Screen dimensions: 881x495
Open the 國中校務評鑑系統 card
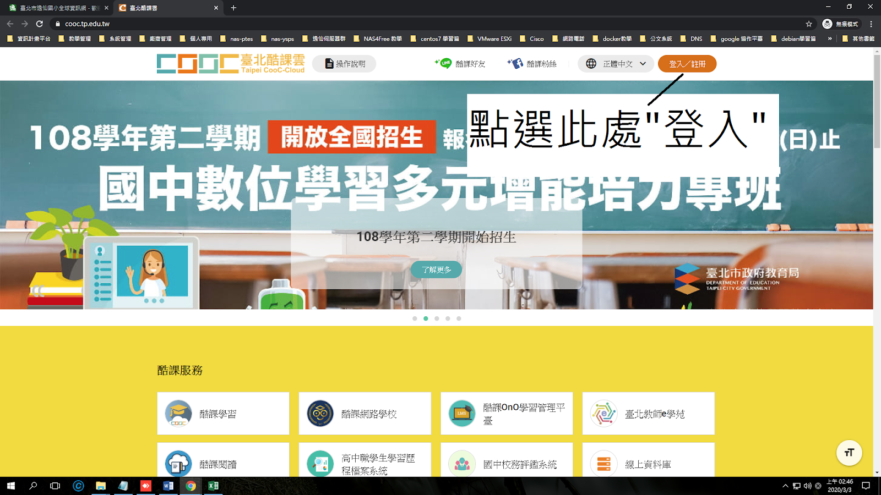tap(507, 460)
